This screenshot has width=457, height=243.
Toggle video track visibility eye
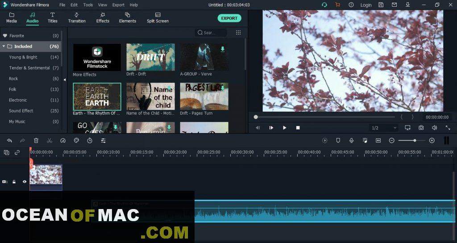tap(25, 182)
